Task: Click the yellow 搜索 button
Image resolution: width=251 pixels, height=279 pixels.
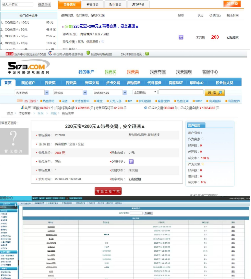Action: pos(215,93)
